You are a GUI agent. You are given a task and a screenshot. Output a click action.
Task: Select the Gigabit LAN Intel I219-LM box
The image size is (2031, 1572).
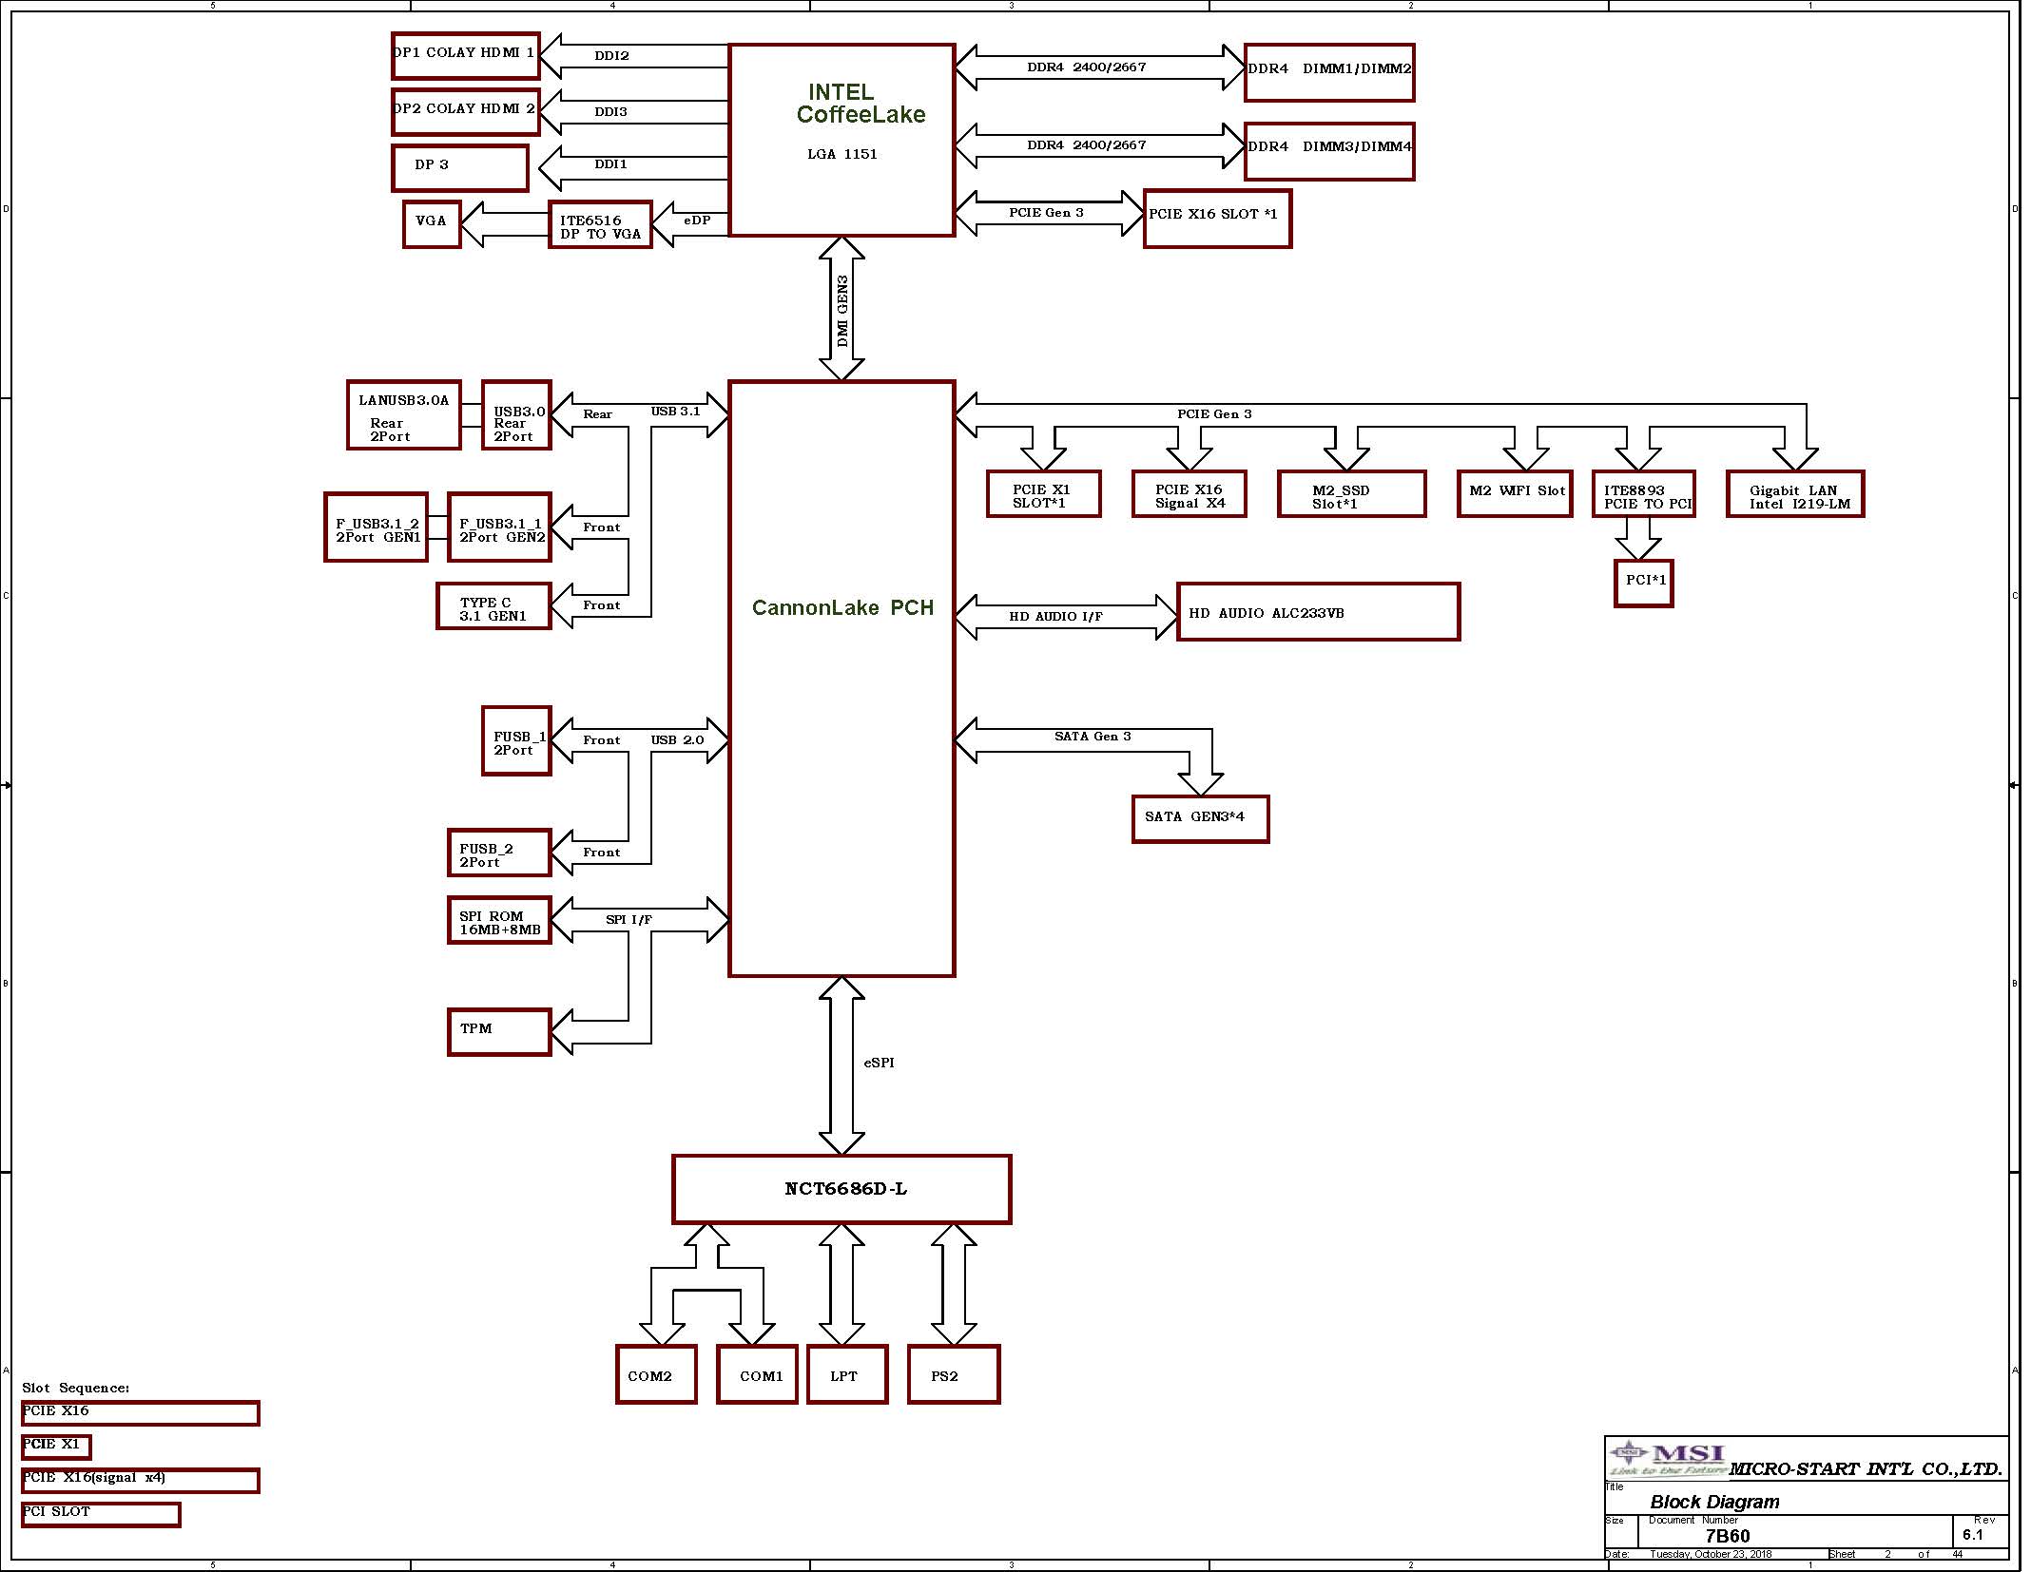[1795, 495]
